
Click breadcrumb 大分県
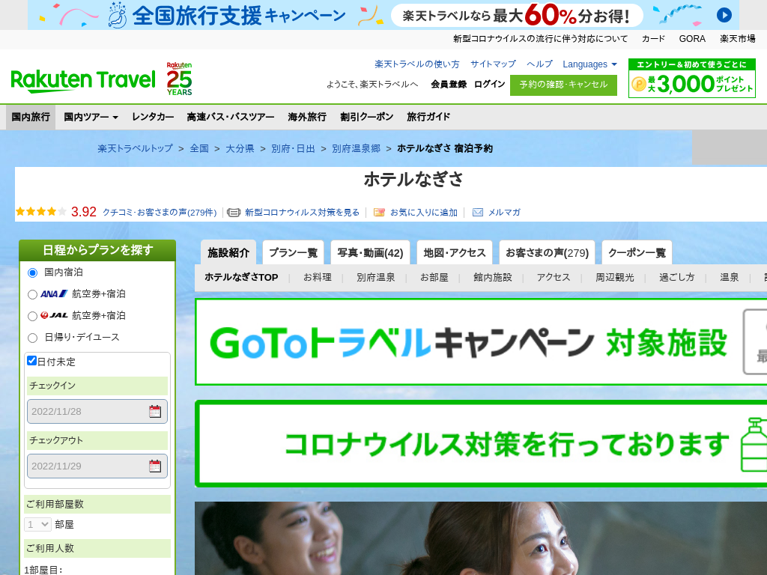240,148
